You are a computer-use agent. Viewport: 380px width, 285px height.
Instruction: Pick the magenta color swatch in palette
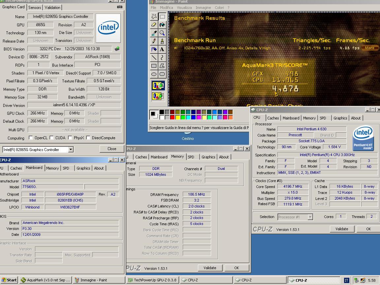(199, 117)
